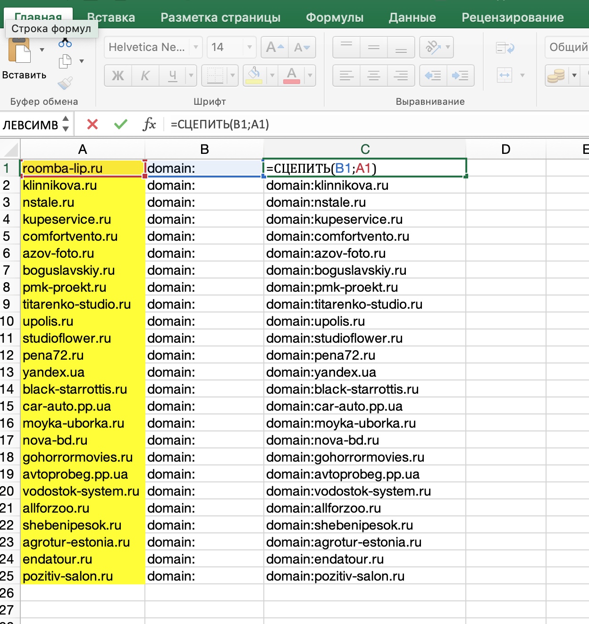Open the Формулы ribbon tab
Screen dimensions: 589x624
[335, 17]
